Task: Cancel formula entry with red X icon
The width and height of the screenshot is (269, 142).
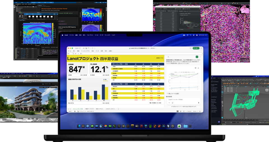Action: coord(76,53)
